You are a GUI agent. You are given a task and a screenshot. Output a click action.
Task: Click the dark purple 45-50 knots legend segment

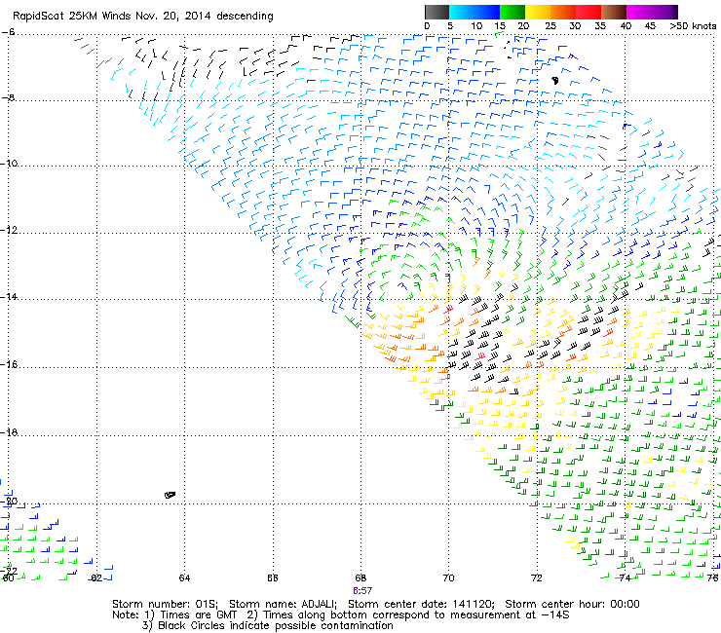664,12
